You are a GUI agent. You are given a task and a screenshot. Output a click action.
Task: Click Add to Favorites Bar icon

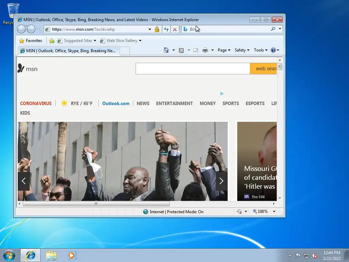52,41
